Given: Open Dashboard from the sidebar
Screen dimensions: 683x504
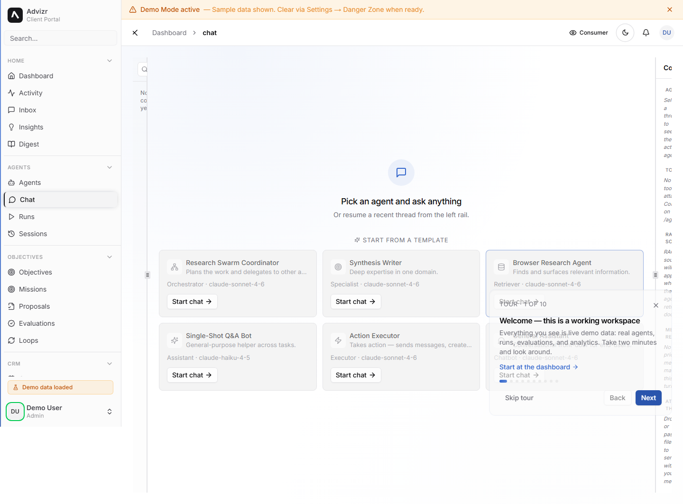Looking at the screenshot, I should click(60, 76).
